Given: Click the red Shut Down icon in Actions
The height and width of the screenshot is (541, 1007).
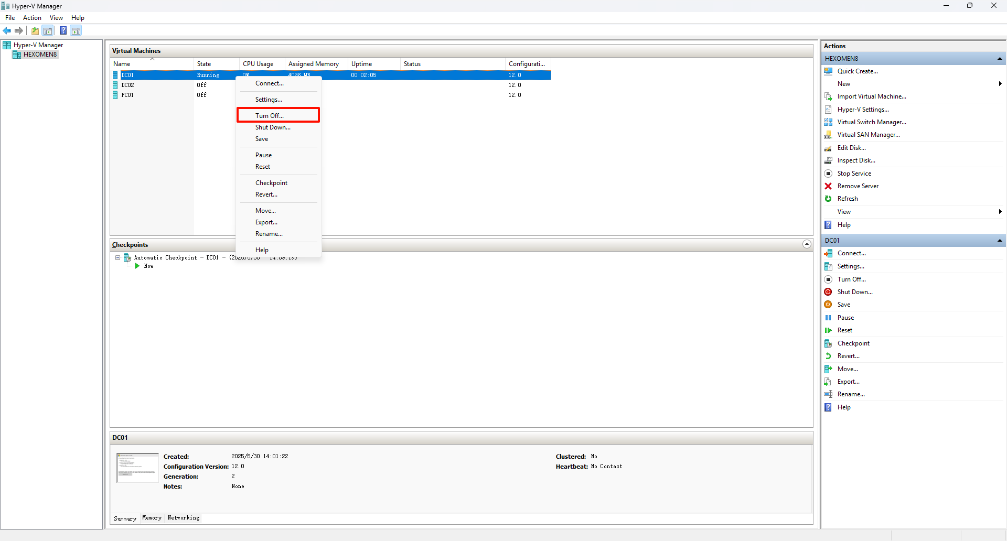Looking at the screenshot, I should click(828, 292).
